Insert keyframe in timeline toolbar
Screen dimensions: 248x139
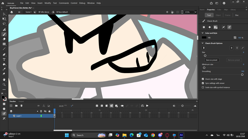click(x=97, y=106)
